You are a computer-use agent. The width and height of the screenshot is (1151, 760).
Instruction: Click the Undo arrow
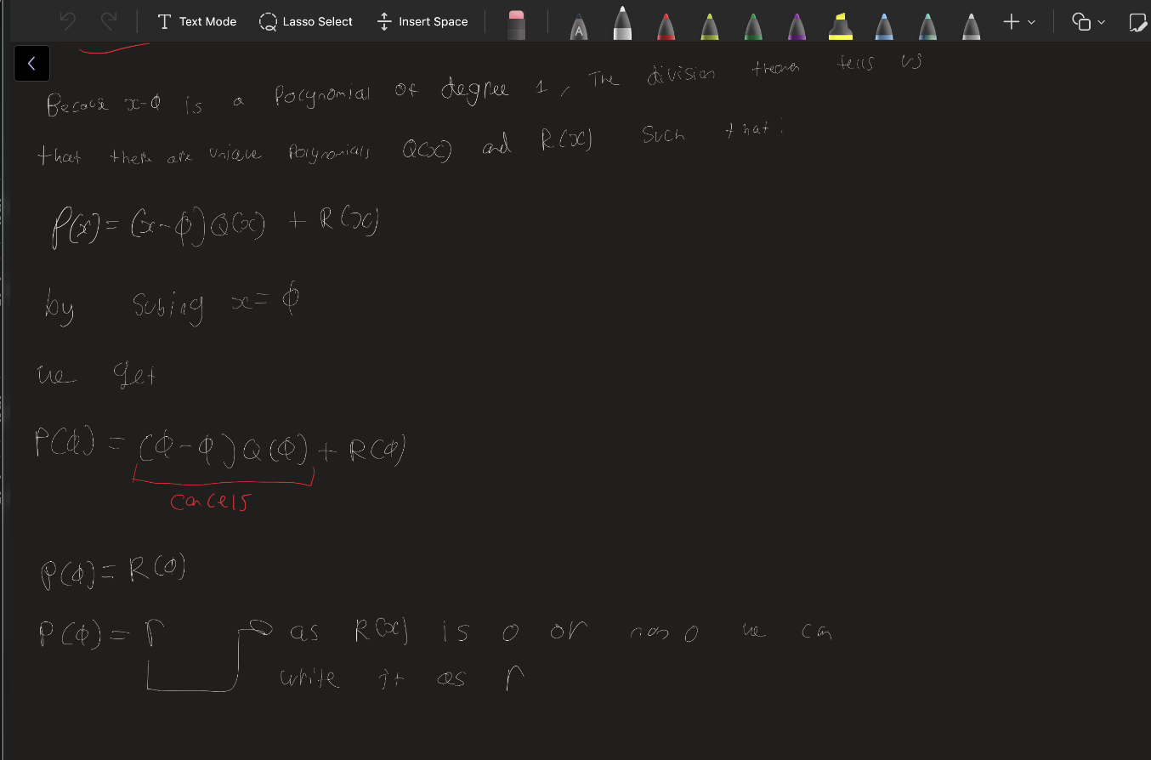(x=69, y=21)
